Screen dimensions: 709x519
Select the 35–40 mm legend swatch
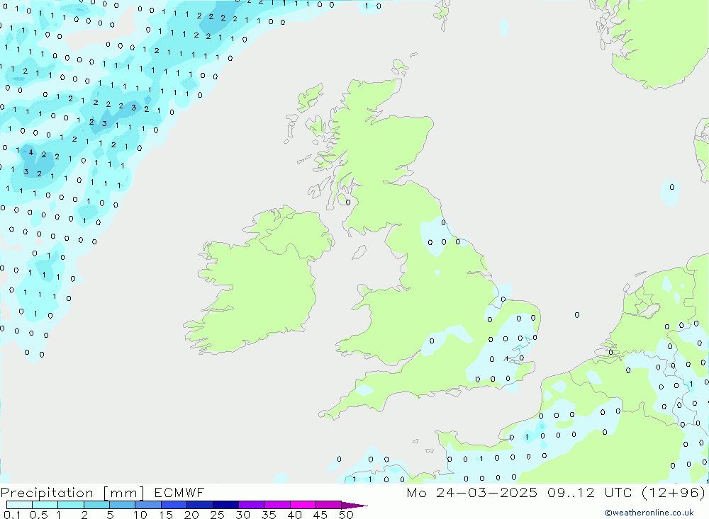coord(277,505)
